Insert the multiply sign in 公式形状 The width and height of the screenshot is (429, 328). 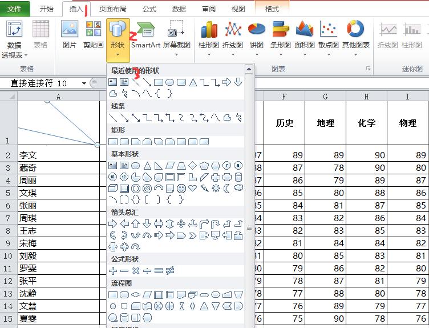(x=135, y=271)
